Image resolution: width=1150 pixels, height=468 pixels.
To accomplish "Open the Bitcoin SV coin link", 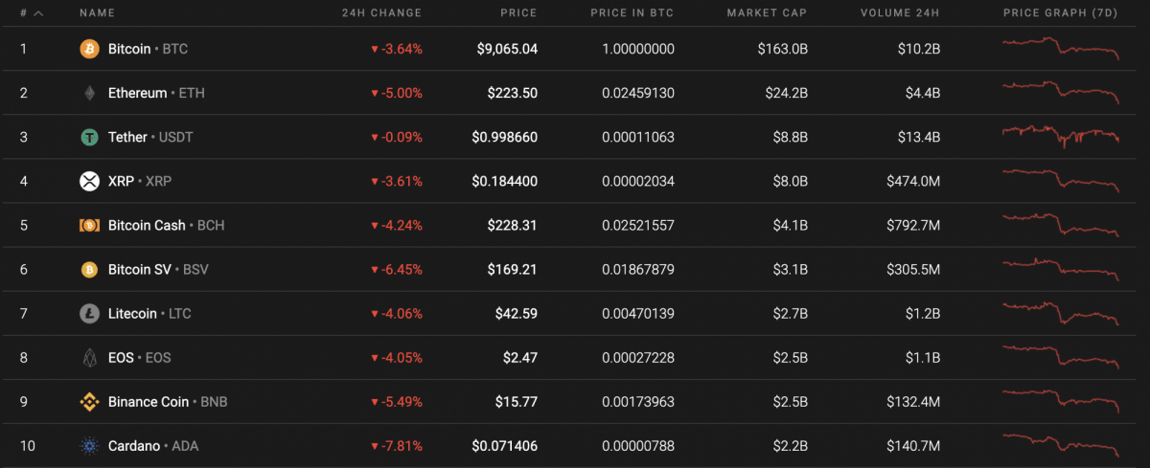I will click(x=140, y=269).
